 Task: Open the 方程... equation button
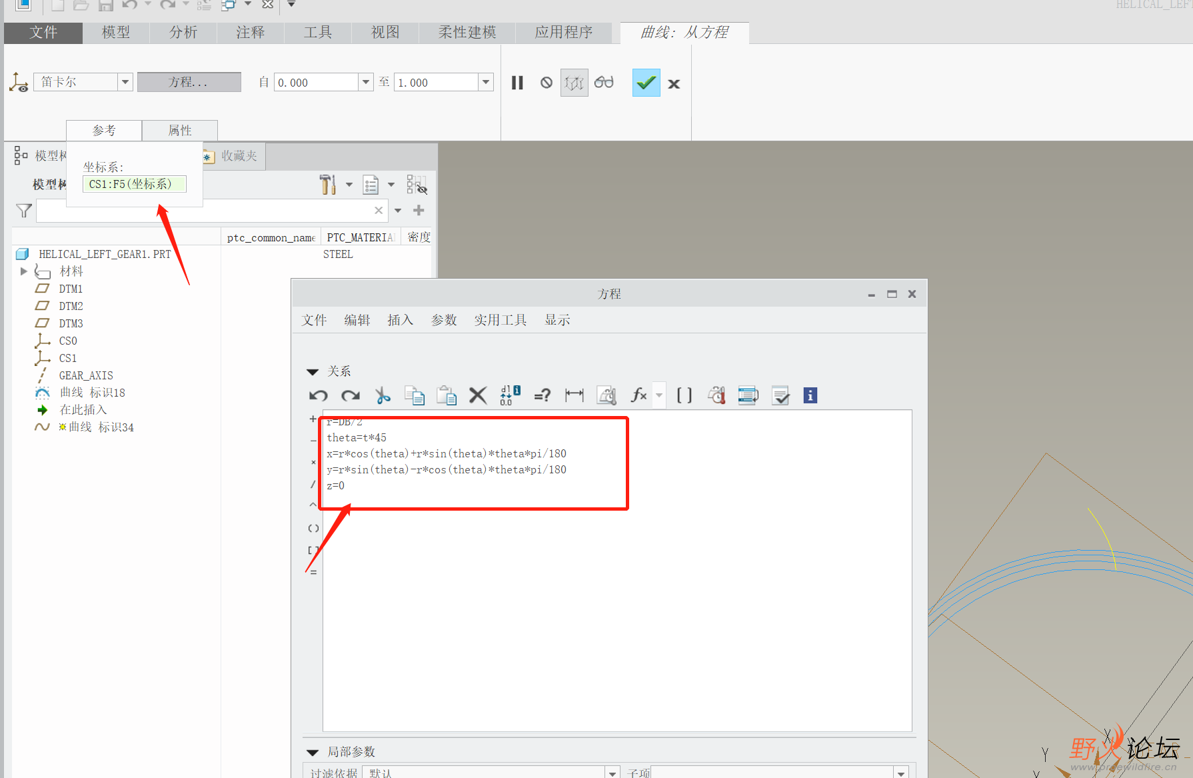click(x=189, y=82)
